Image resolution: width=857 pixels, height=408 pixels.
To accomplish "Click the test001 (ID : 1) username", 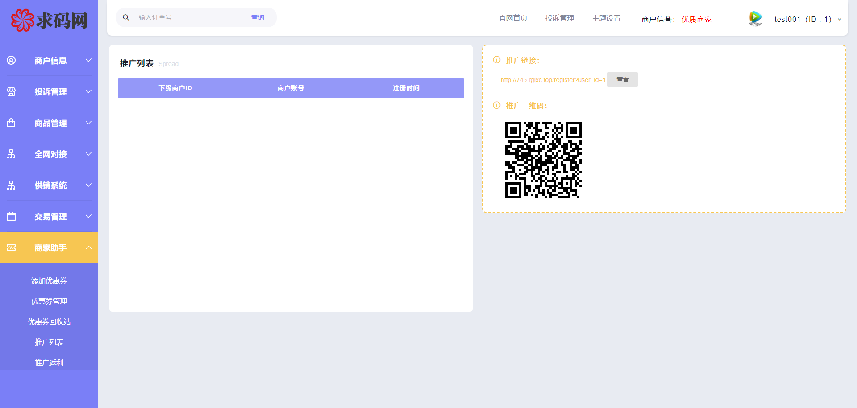I will click(x=803, y=19).
